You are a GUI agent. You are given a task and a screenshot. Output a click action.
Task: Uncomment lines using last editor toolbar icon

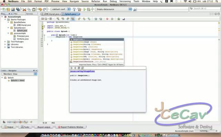[124, 19]
